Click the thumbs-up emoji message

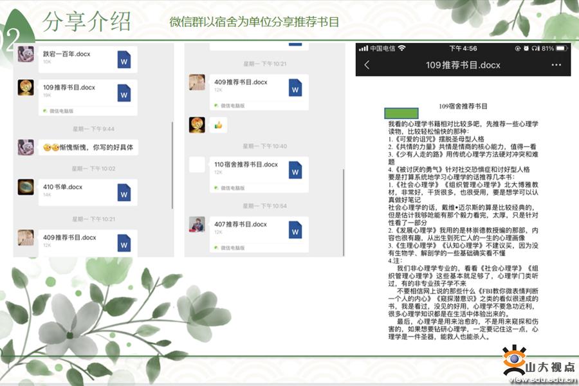tap(218, 125)
